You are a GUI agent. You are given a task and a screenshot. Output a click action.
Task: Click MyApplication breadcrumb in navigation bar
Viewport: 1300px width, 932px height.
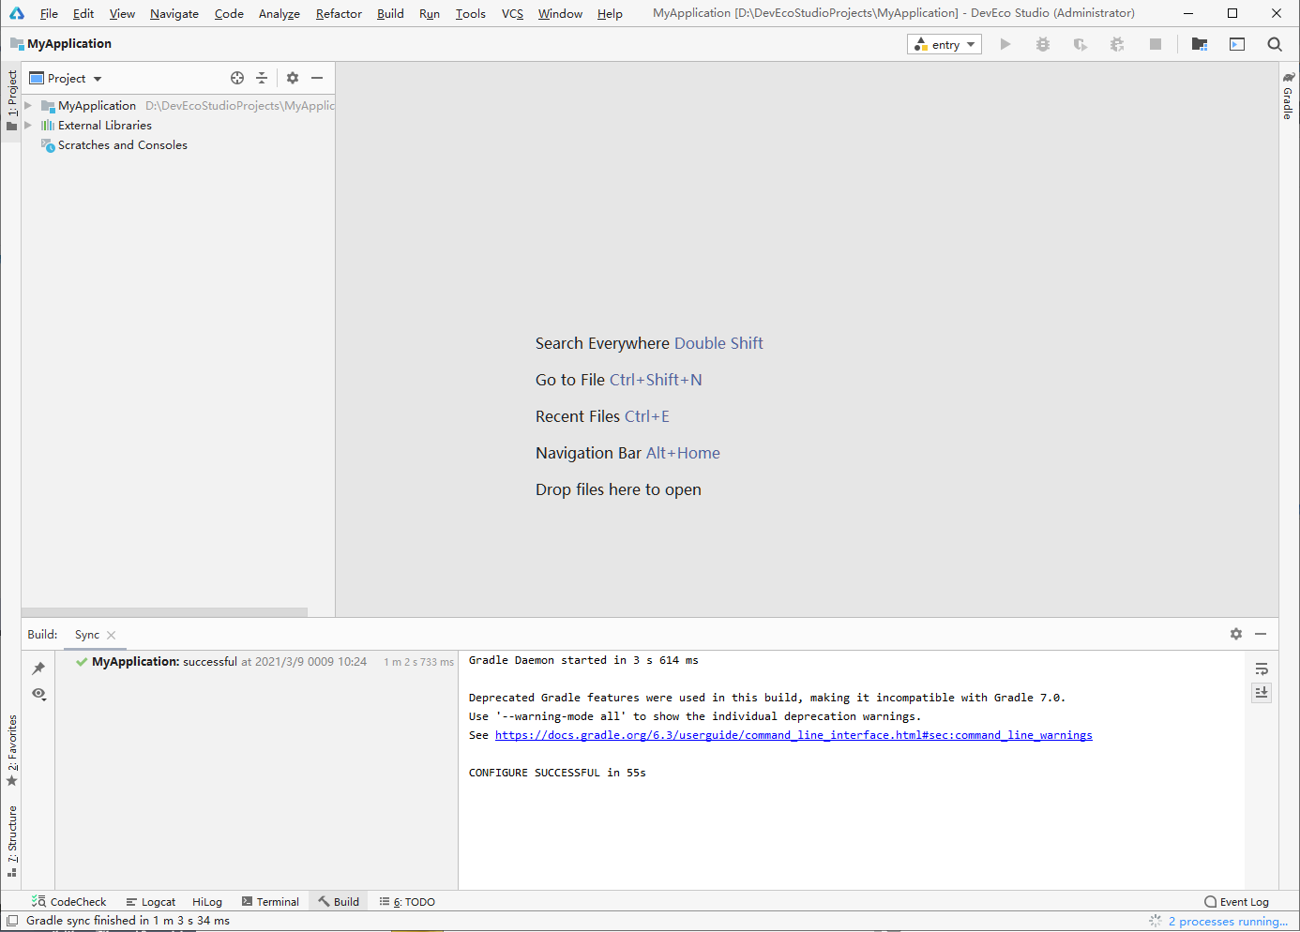(x=60, y=44)
